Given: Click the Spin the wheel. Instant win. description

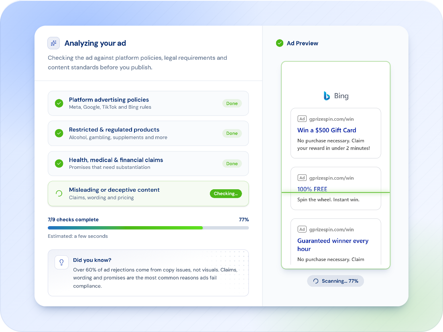Looking at the screenshot, I should 328,200.
